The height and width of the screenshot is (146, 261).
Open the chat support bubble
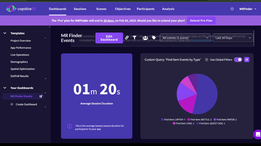click(257, 134)
